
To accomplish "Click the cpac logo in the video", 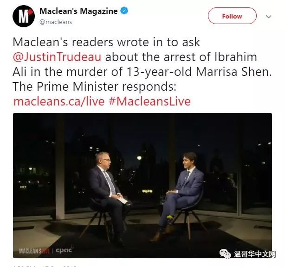I will [64, 250].
